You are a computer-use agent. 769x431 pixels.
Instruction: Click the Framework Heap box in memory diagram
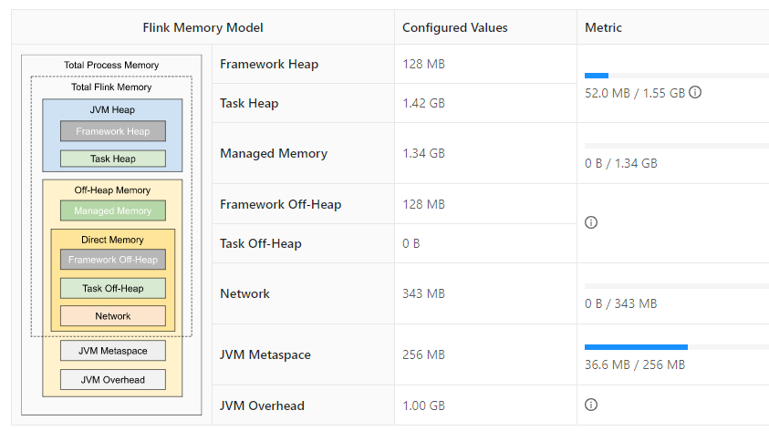tap(113, 131)
